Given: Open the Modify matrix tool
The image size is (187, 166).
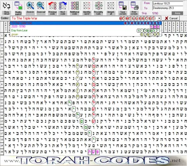Looking at the screenshot, I should click(x=18, y=5).
